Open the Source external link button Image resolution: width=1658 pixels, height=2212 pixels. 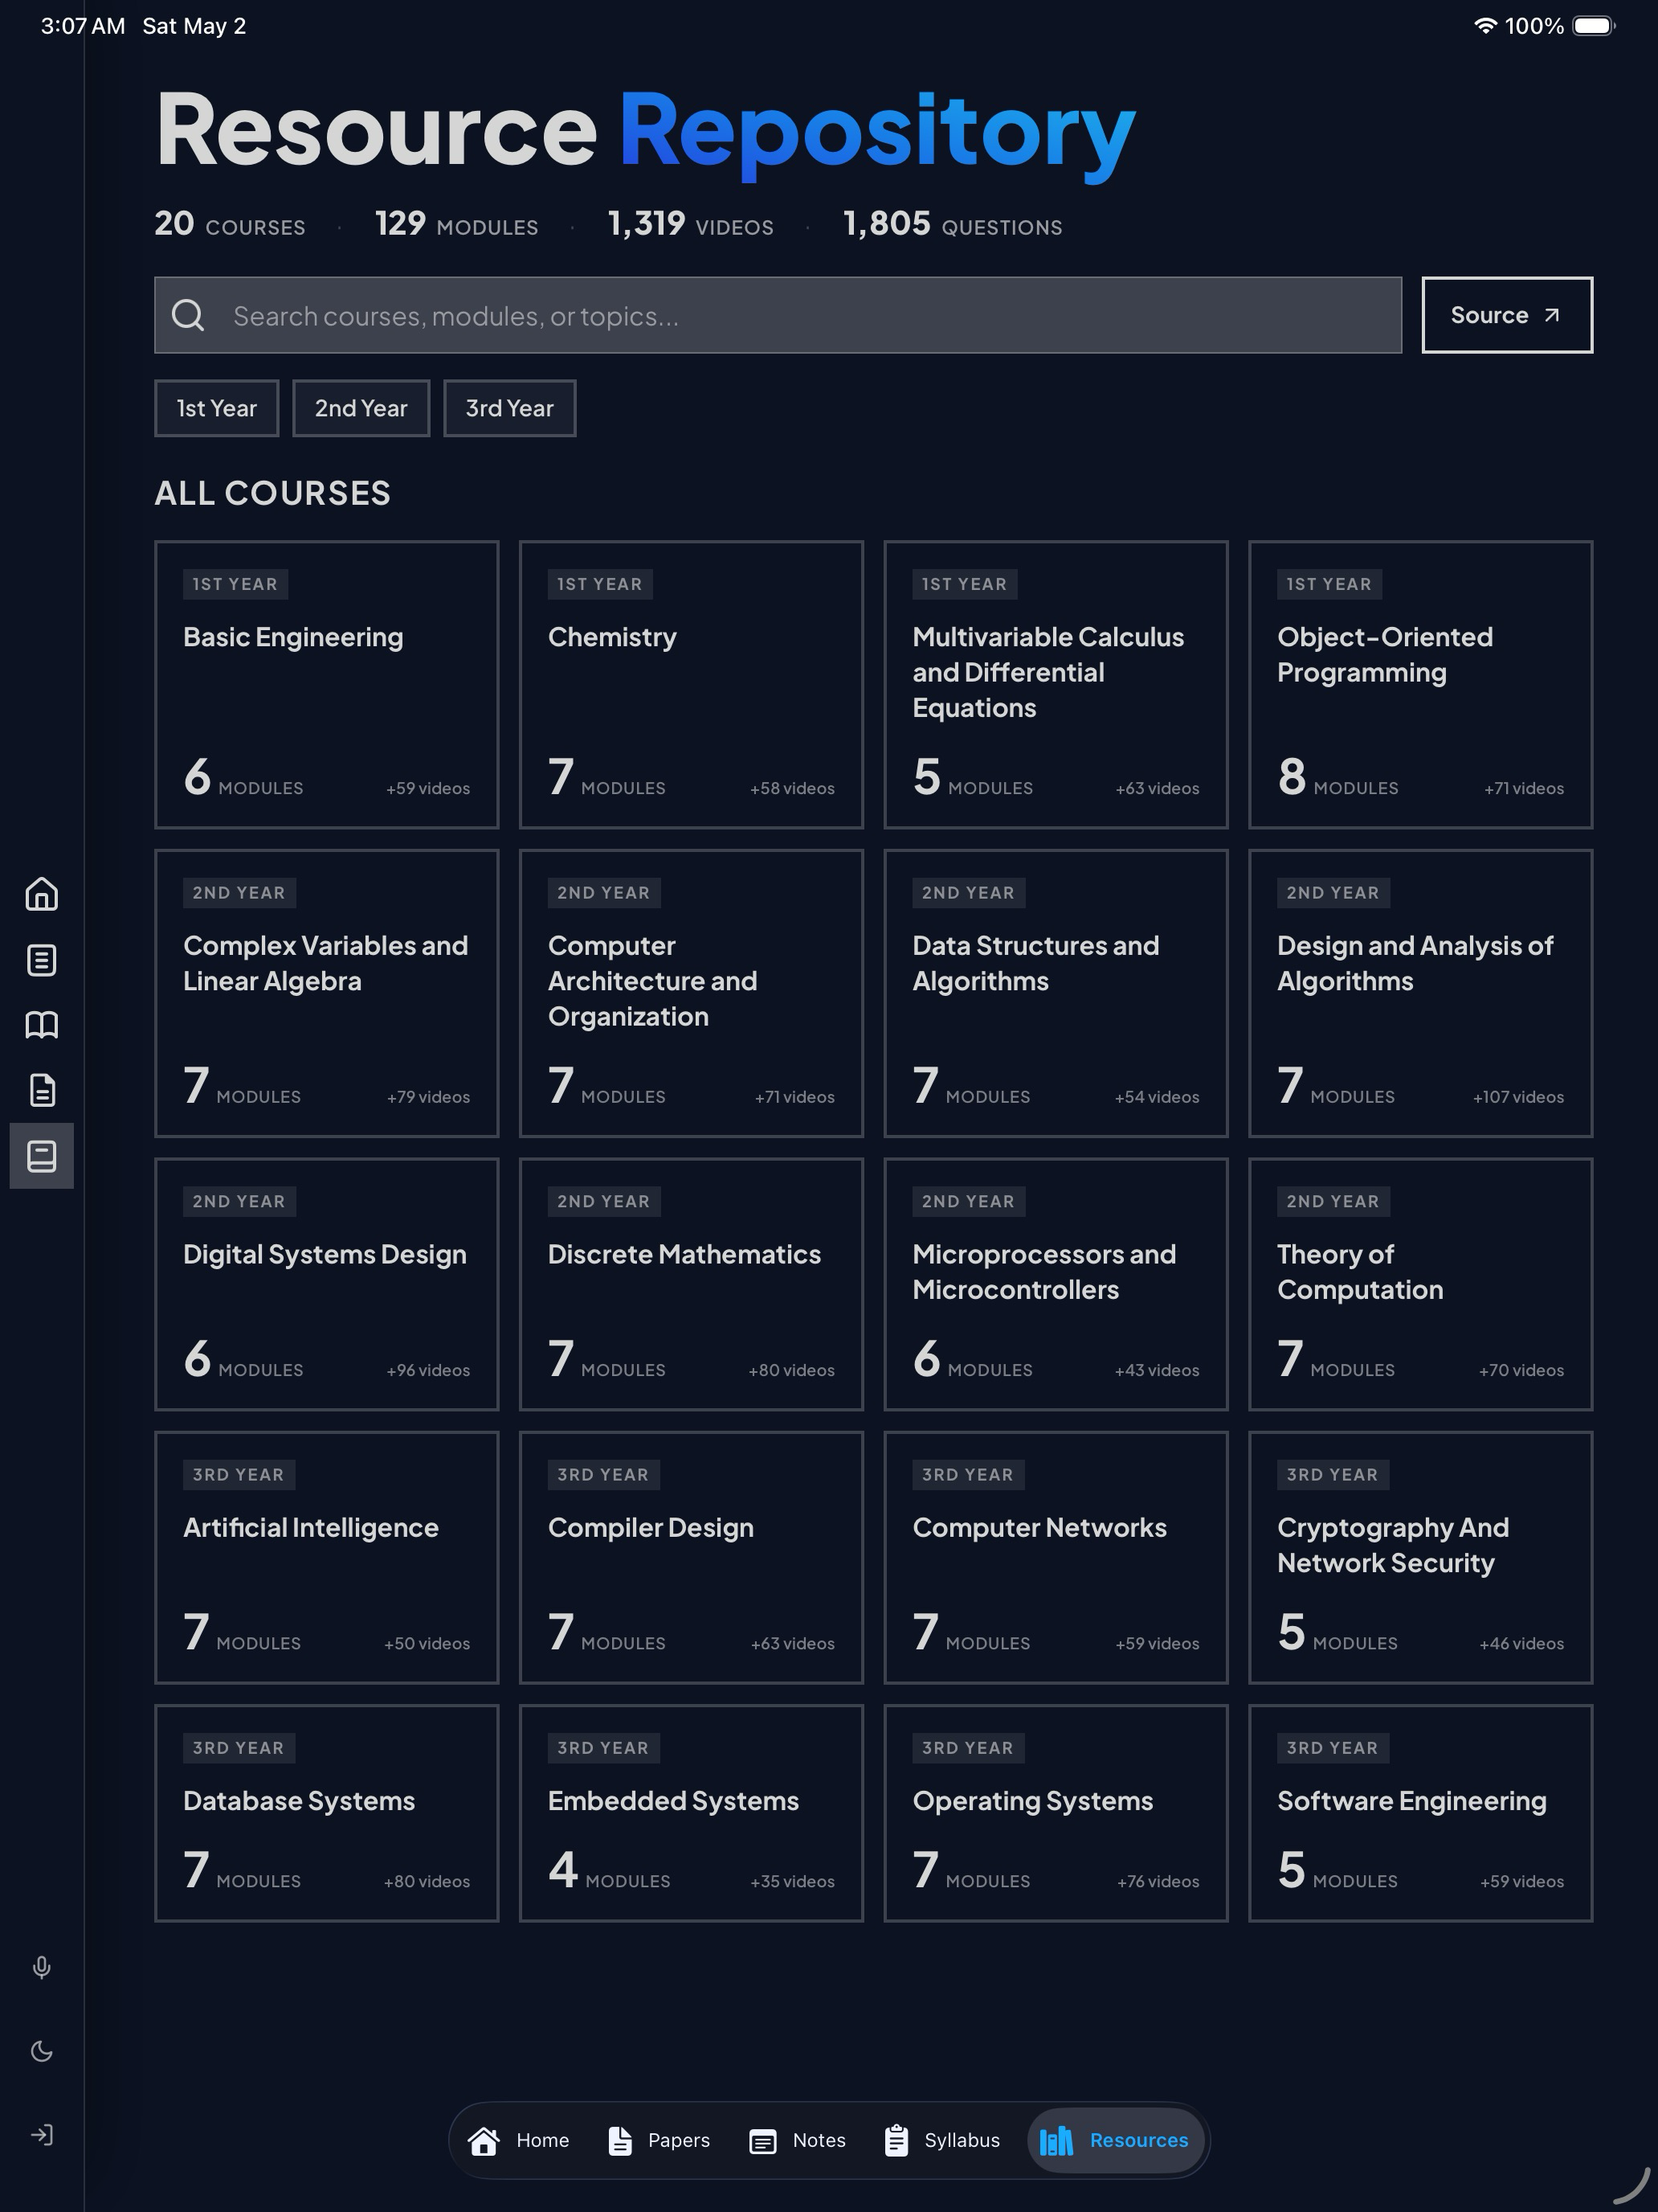pos(1507,315)
